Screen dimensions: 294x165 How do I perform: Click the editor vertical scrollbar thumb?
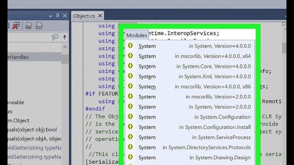[x=284, y=48]
